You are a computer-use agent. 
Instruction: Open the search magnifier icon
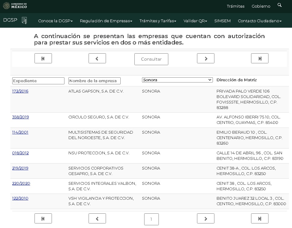point(279,5)
